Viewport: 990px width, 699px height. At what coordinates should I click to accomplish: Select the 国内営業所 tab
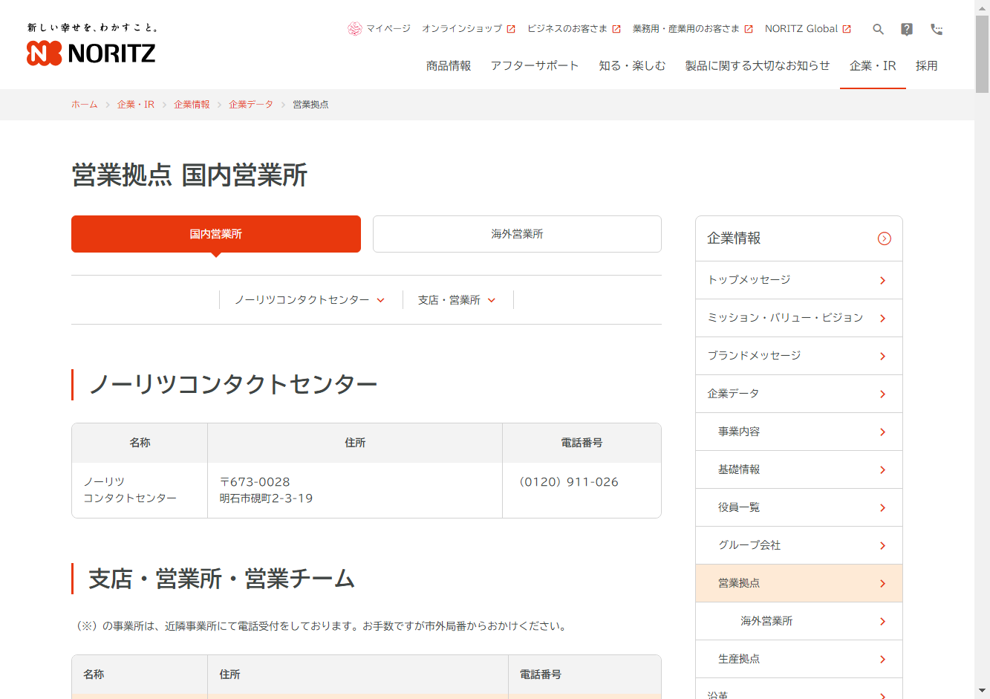pyautogui.click(x=215, y=234)
